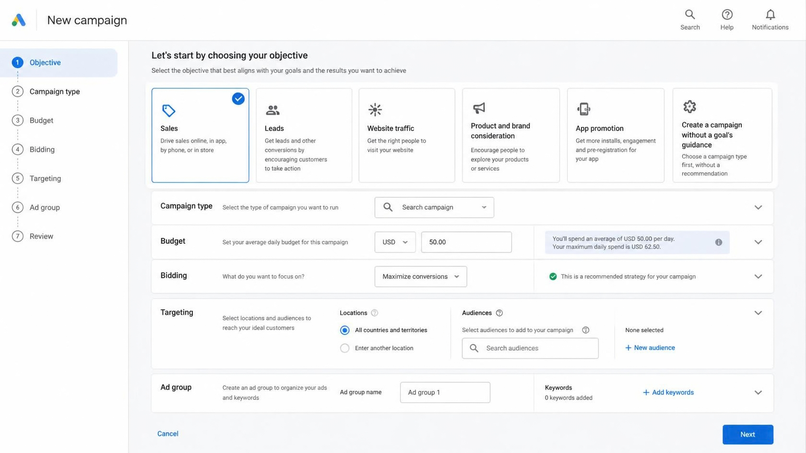This screenshot has height=453, width=806.
Task: Click the New audience link
Action: point(650,348)
